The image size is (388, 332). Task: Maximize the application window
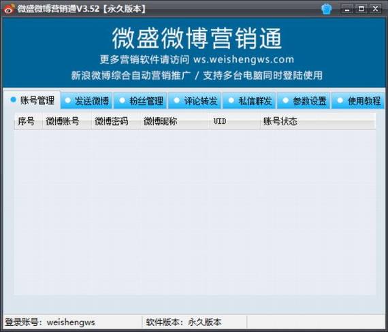(x=361, y=9)
